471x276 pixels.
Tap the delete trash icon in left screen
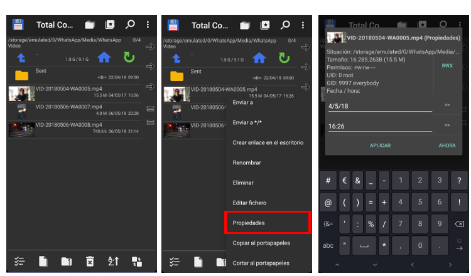pyautogui.click(x=90, y=262)
